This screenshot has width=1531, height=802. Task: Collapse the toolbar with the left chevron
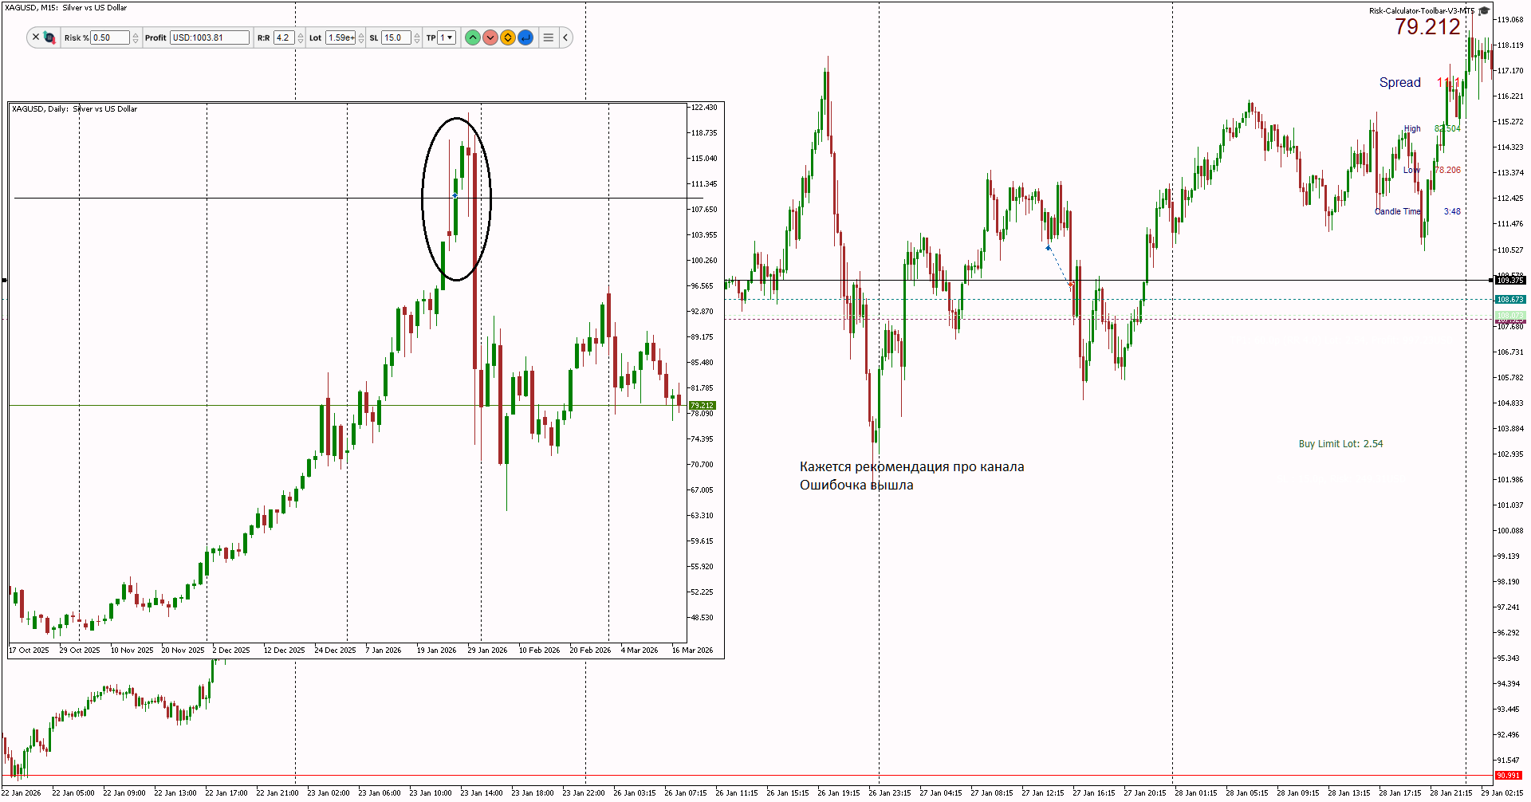565,37
